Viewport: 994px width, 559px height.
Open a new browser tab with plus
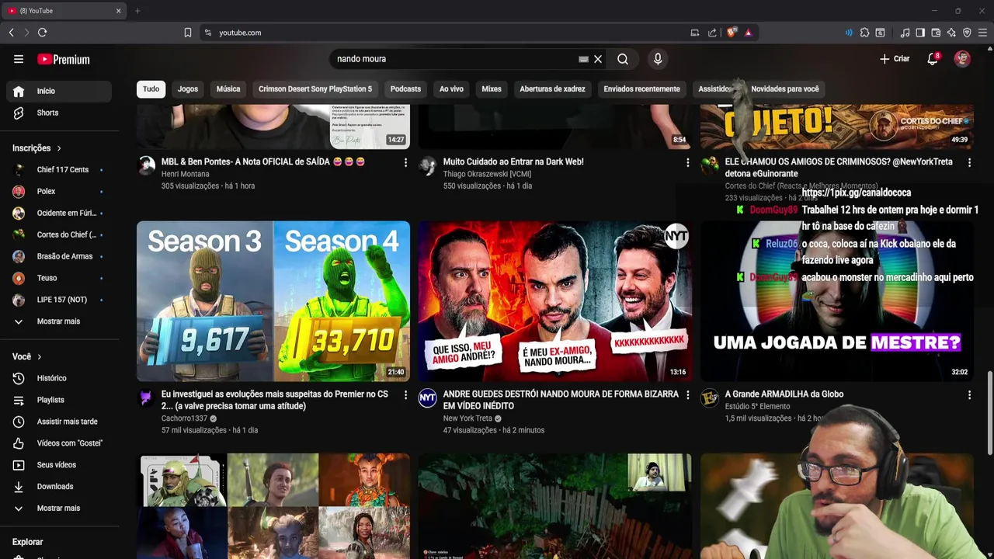137,11
